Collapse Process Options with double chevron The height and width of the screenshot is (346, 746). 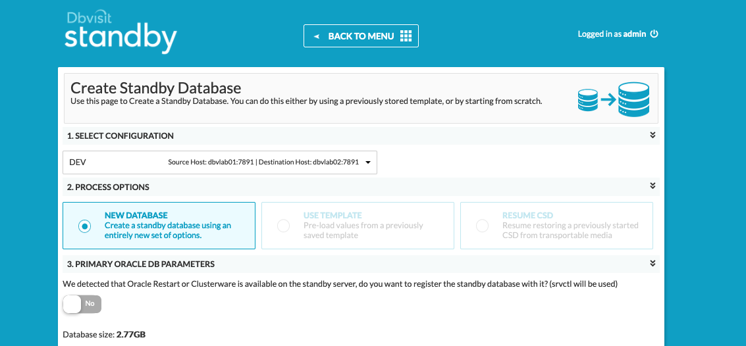[653, 186]
